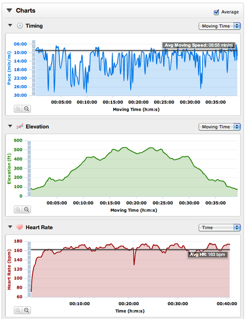Click the Heart Rate chart vertical range handle

tap(29, 270)
